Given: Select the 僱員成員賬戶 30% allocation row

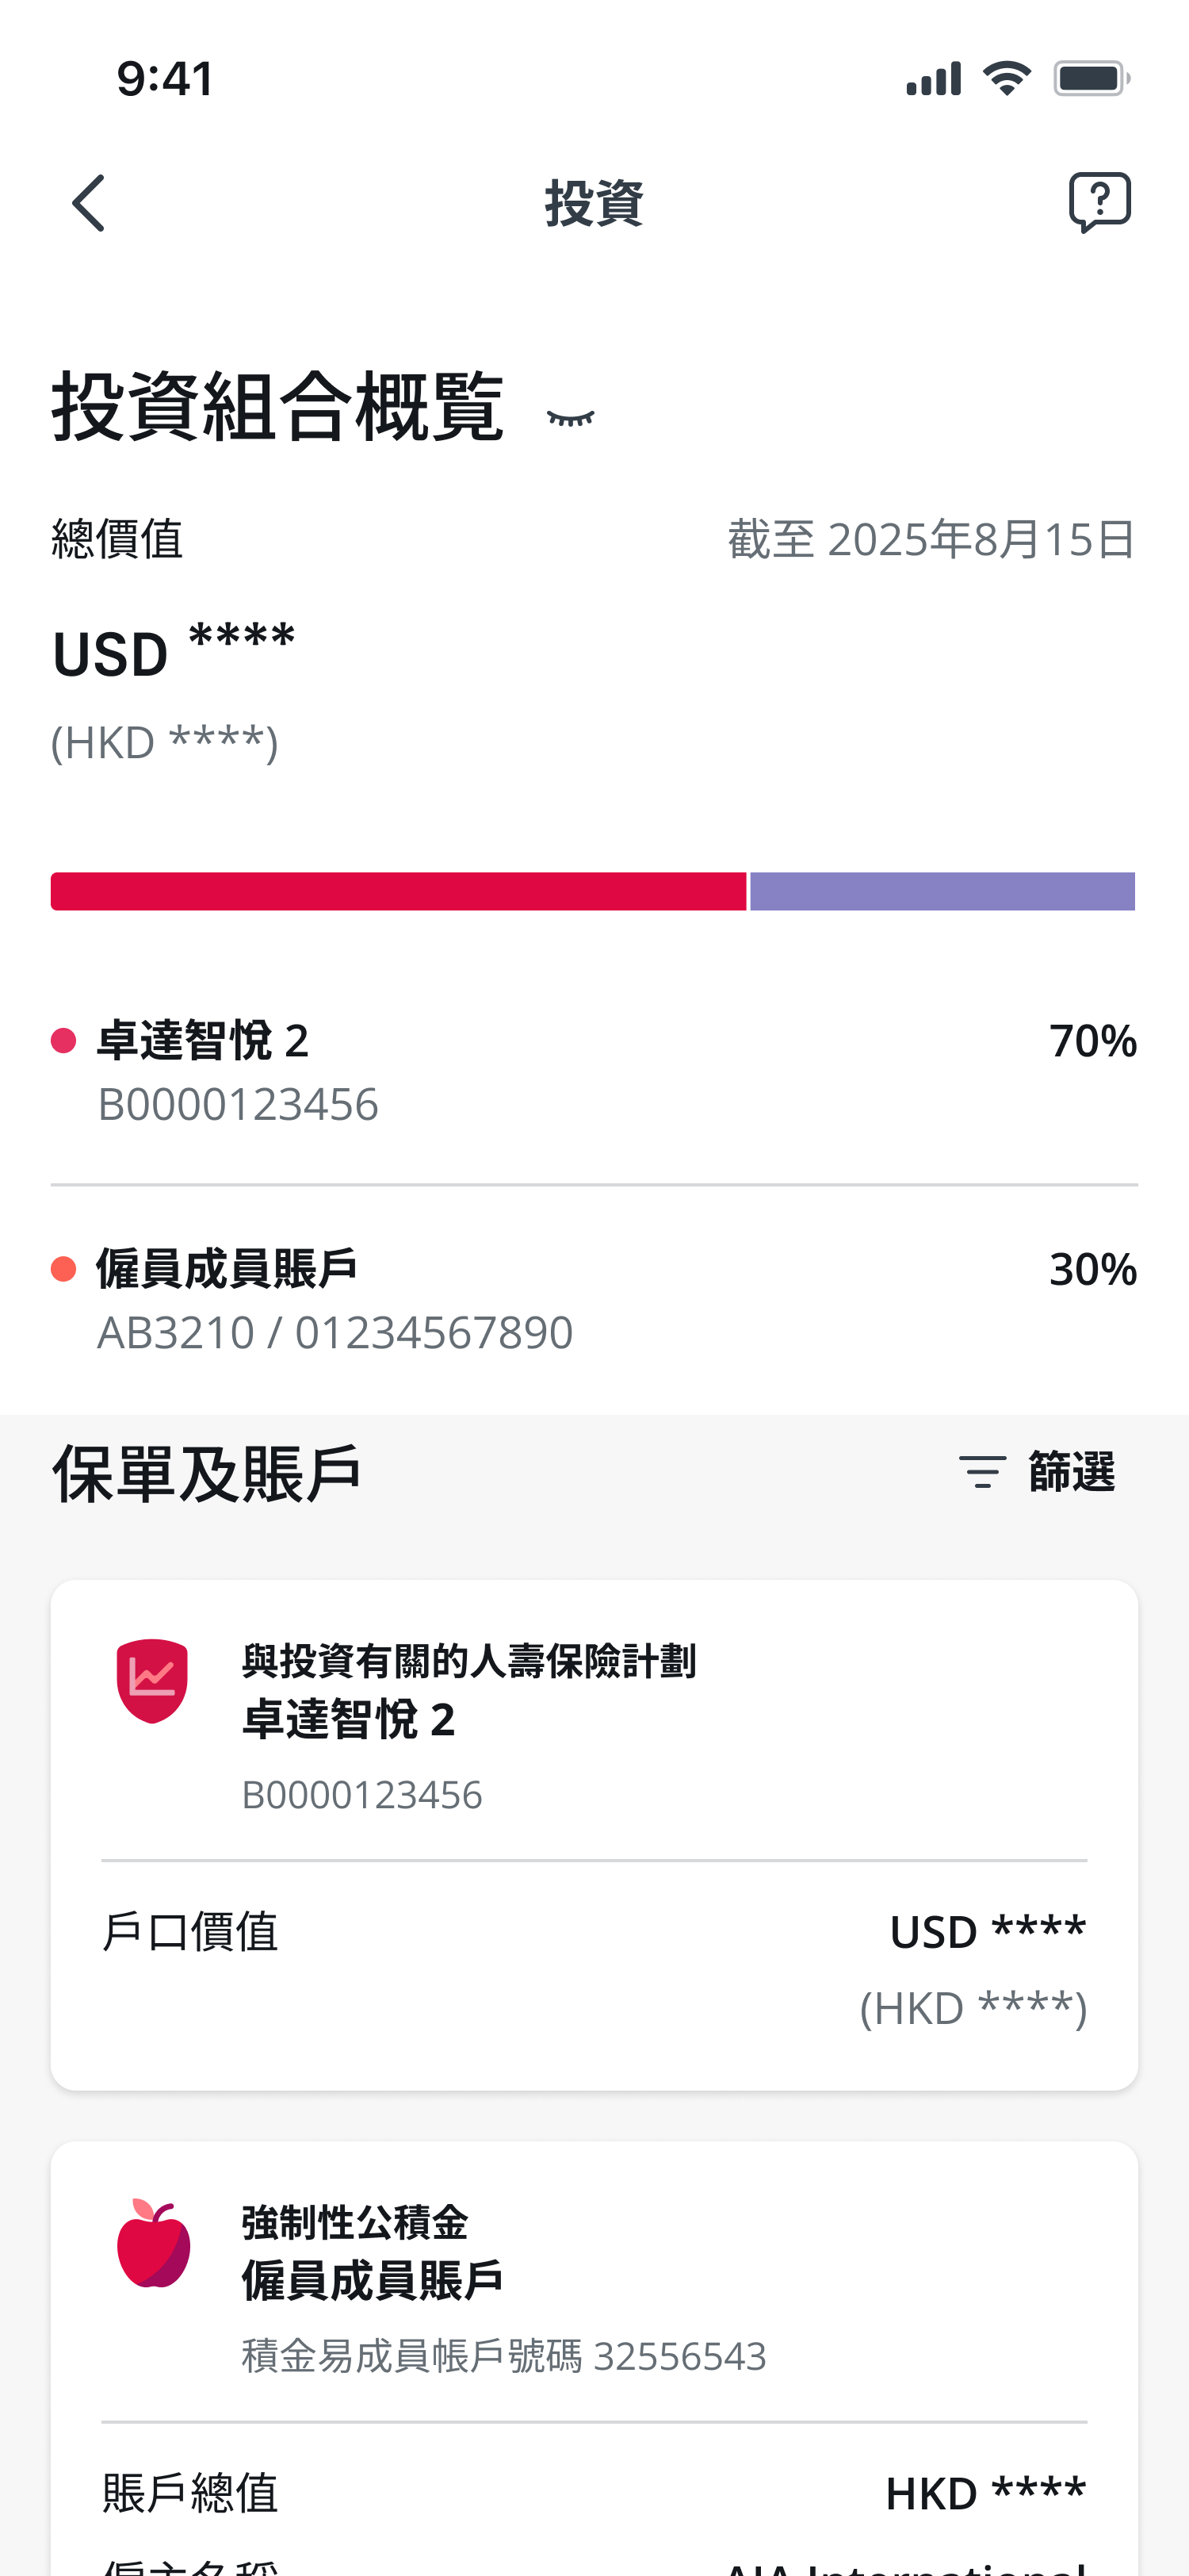Looking at the screenshot, I should tap(594, 1300).
